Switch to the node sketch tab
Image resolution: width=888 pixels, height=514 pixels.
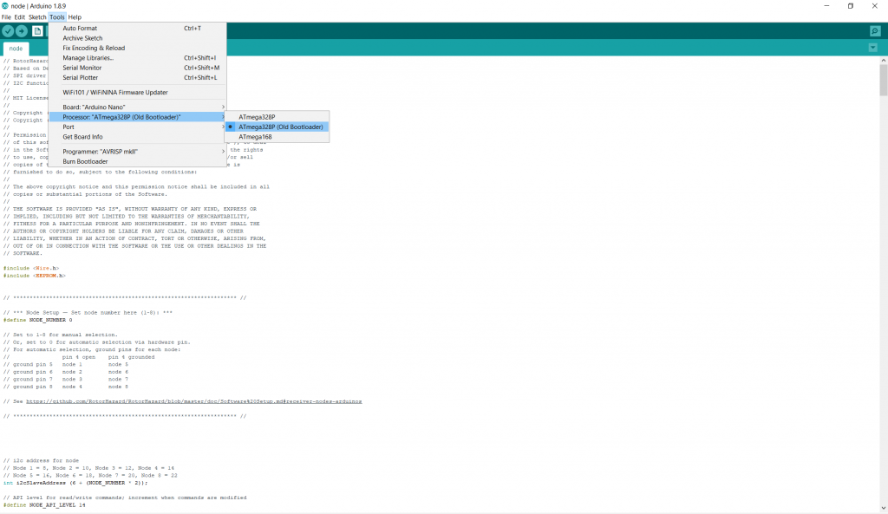[x=16, y=49]
